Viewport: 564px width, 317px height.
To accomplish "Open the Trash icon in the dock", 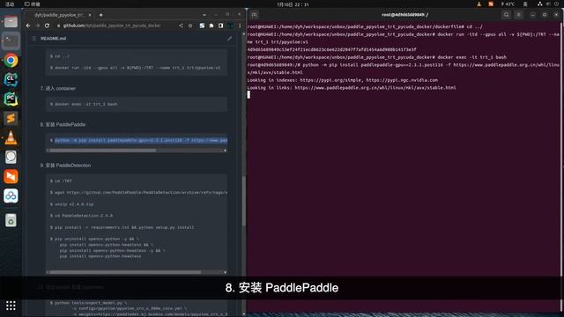I will pos(11,220).
